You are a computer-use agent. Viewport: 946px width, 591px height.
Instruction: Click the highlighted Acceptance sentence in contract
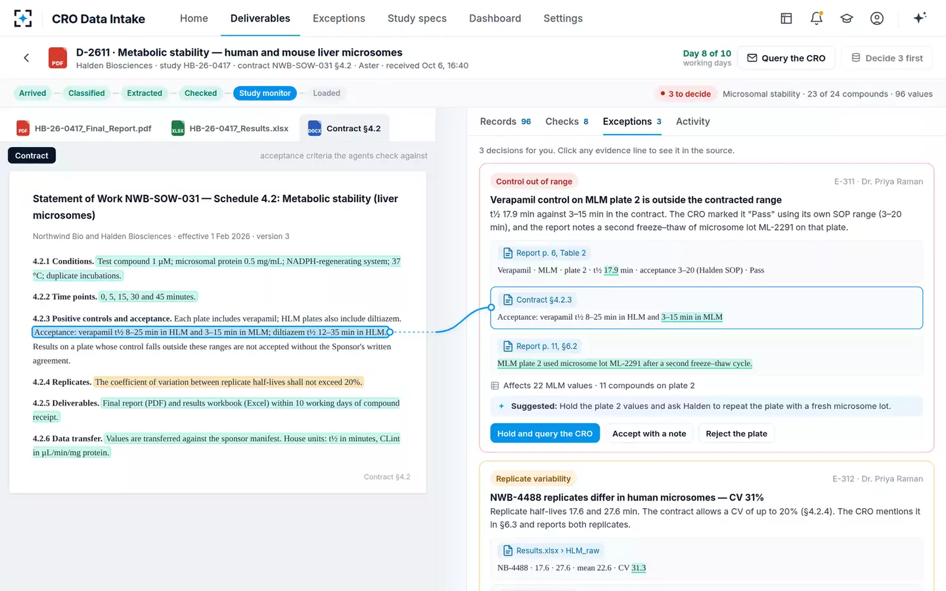point(210,332)
